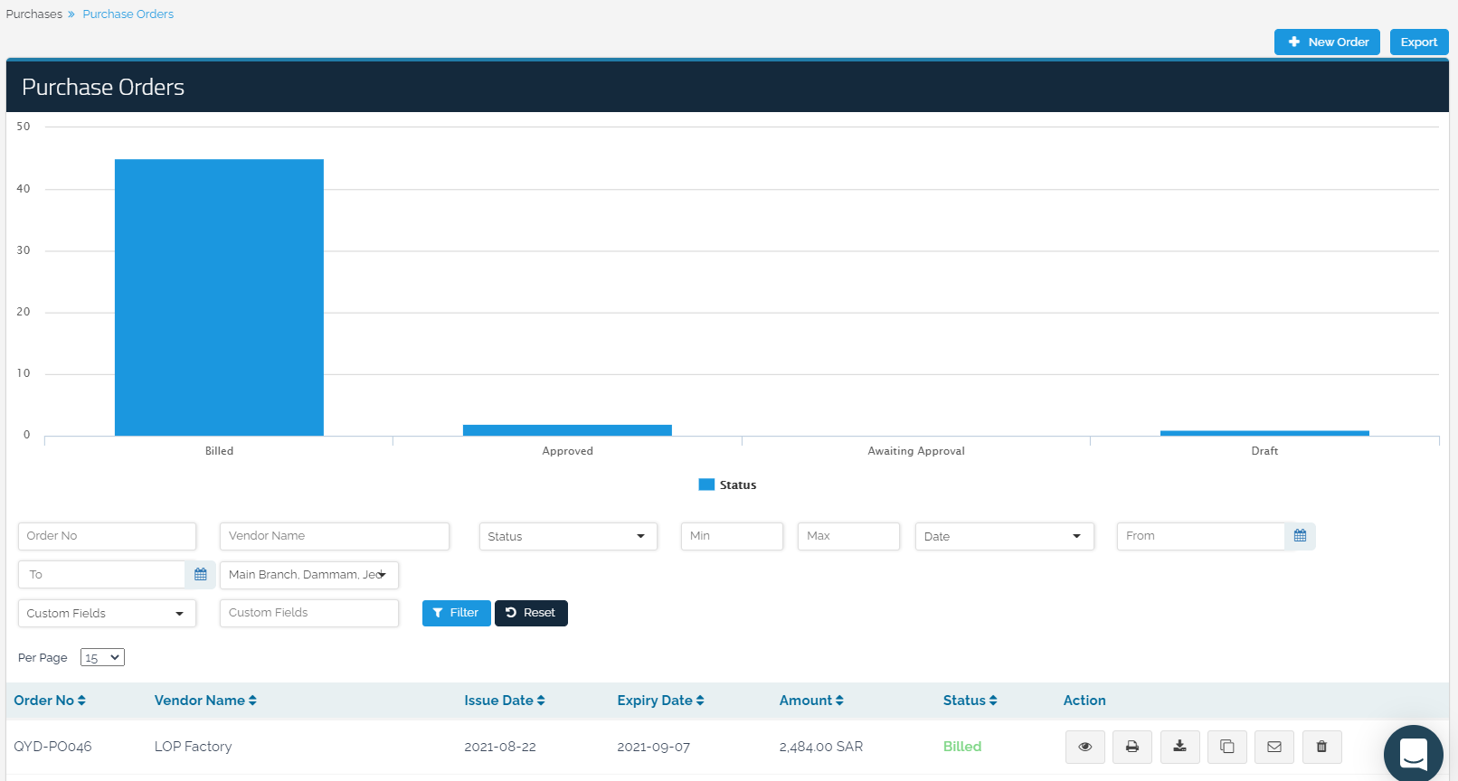Open the Date type dropdown
The image size is (1458, 781).
point(1003,536)
